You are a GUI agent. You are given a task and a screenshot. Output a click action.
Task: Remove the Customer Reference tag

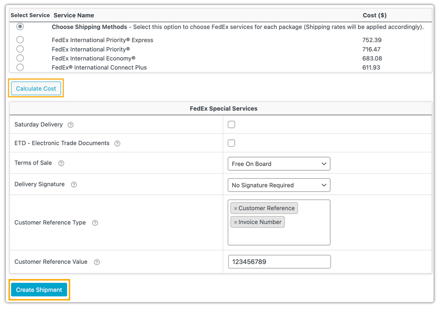click(x=236, y=208)
